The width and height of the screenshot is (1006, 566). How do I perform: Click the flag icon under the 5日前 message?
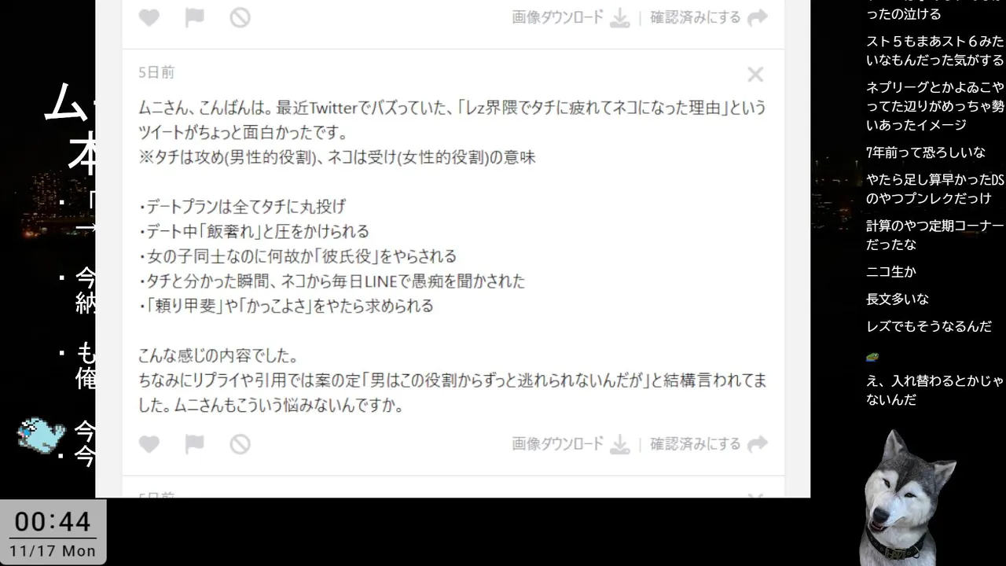pos(194,444)
